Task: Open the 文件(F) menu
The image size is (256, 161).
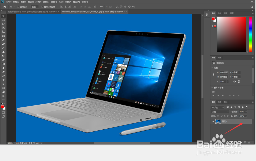Action: (x=8, y=2)
